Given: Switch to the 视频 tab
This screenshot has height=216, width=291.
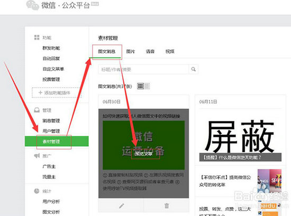Looking at the screenshot, I should pos(170,51).
